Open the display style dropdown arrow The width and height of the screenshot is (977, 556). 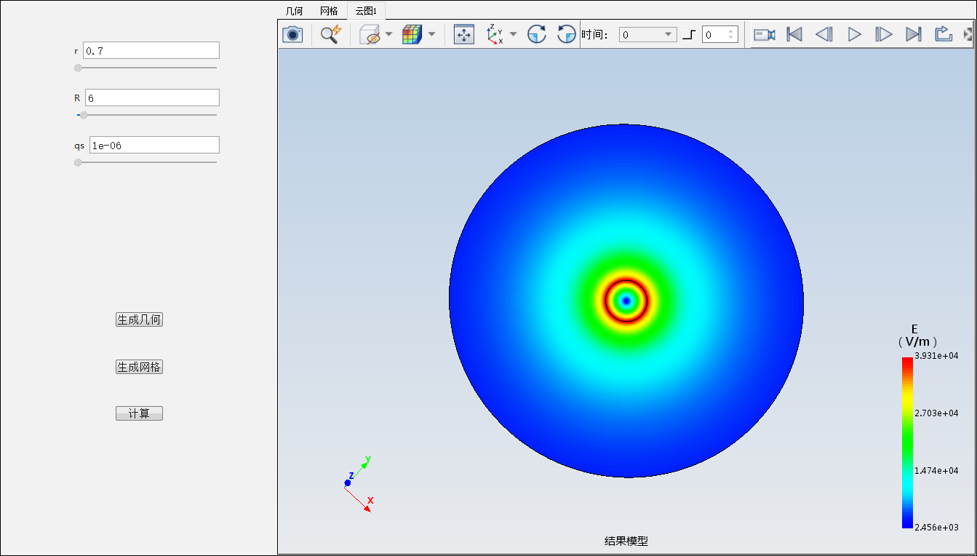388,34
